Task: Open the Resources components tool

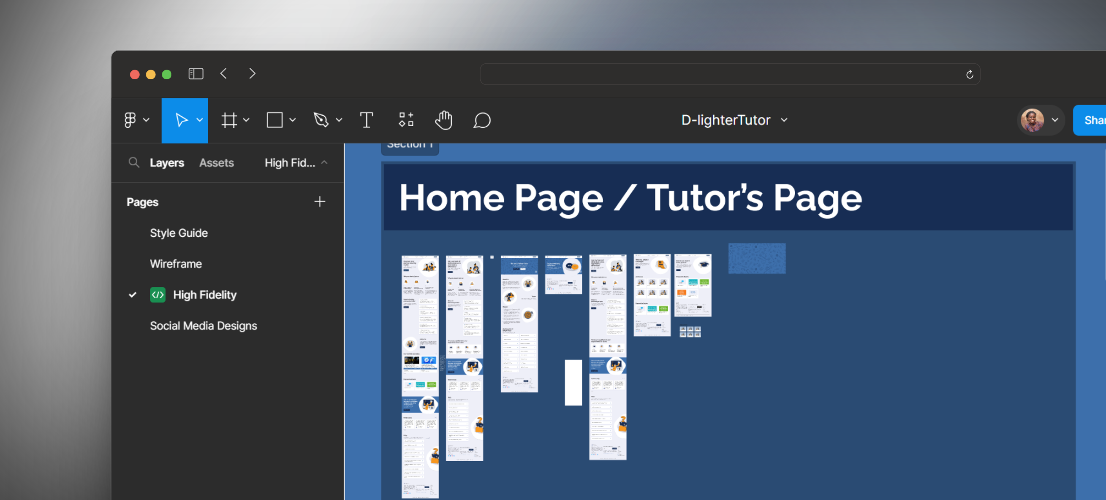Action: [406, 120]
